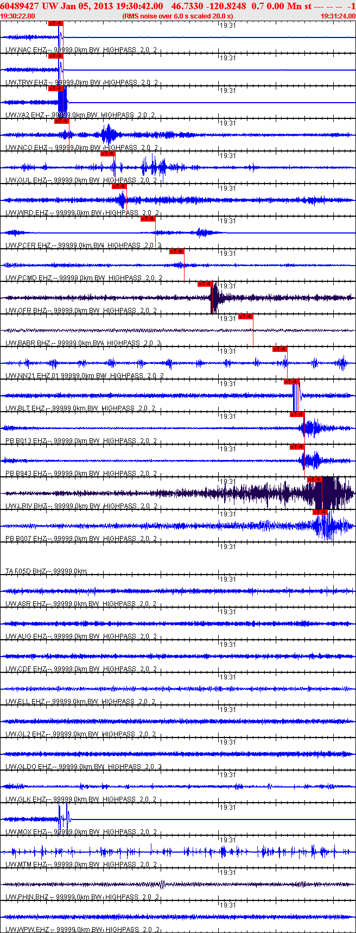Select the 'UW.OFR BHZ' station label

(x=26, y=311)
